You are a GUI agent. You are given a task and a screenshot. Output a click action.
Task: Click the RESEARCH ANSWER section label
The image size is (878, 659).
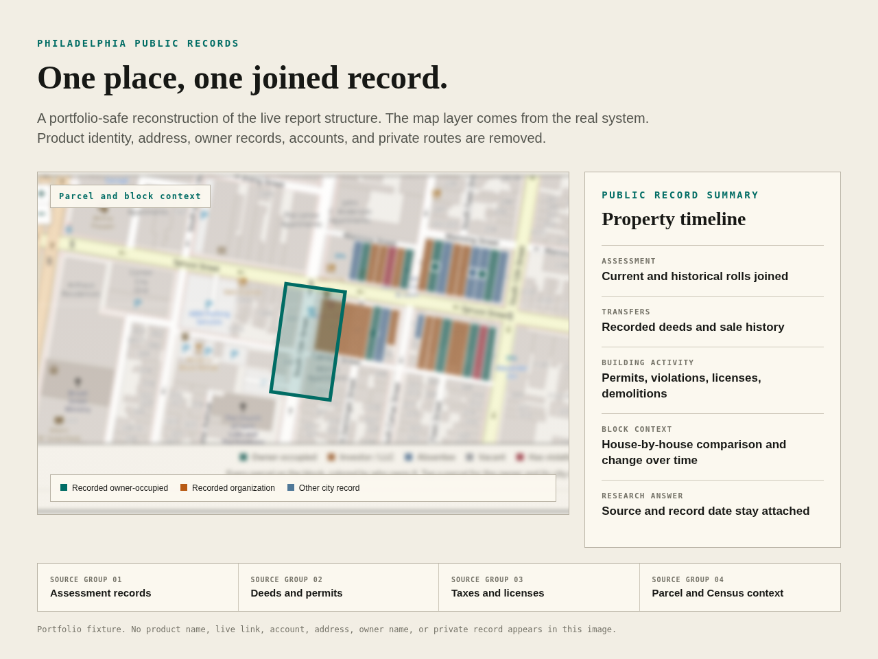(643, 496)
